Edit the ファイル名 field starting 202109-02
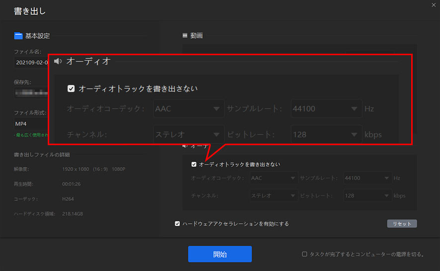Screen dimensions: 440x271 (x=31, y=62)
